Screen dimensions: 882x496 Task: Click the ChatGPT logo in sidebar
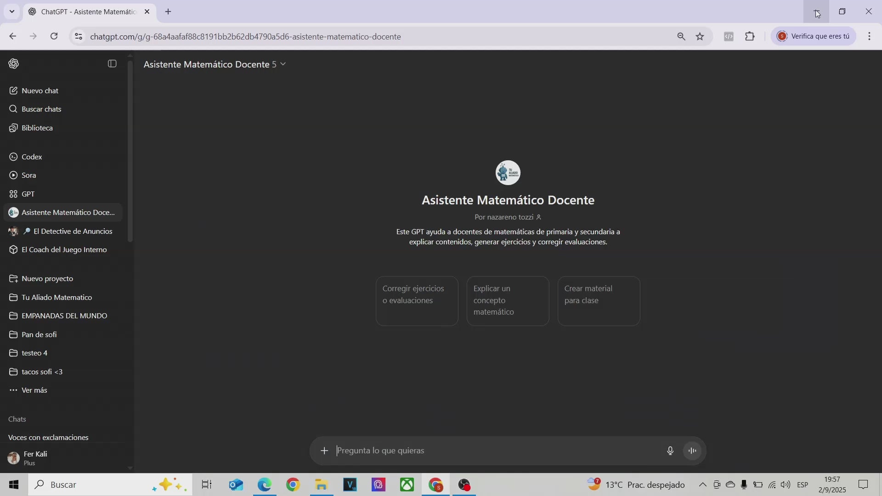pos(14,64)
